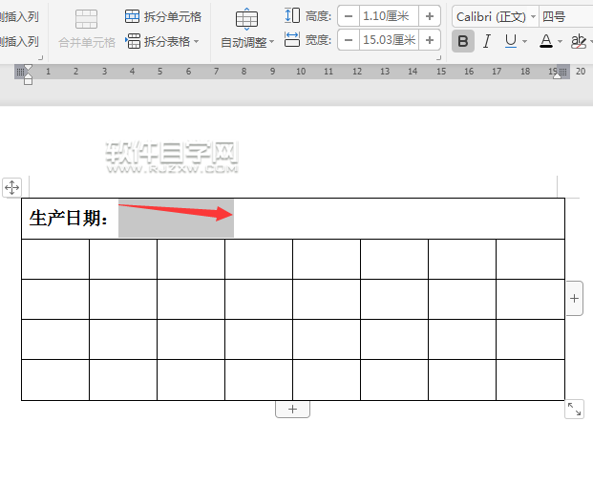The image size is (593, 485).
Task: Click the first-line indent marker on ruler
Action: (x=28, y=68)
